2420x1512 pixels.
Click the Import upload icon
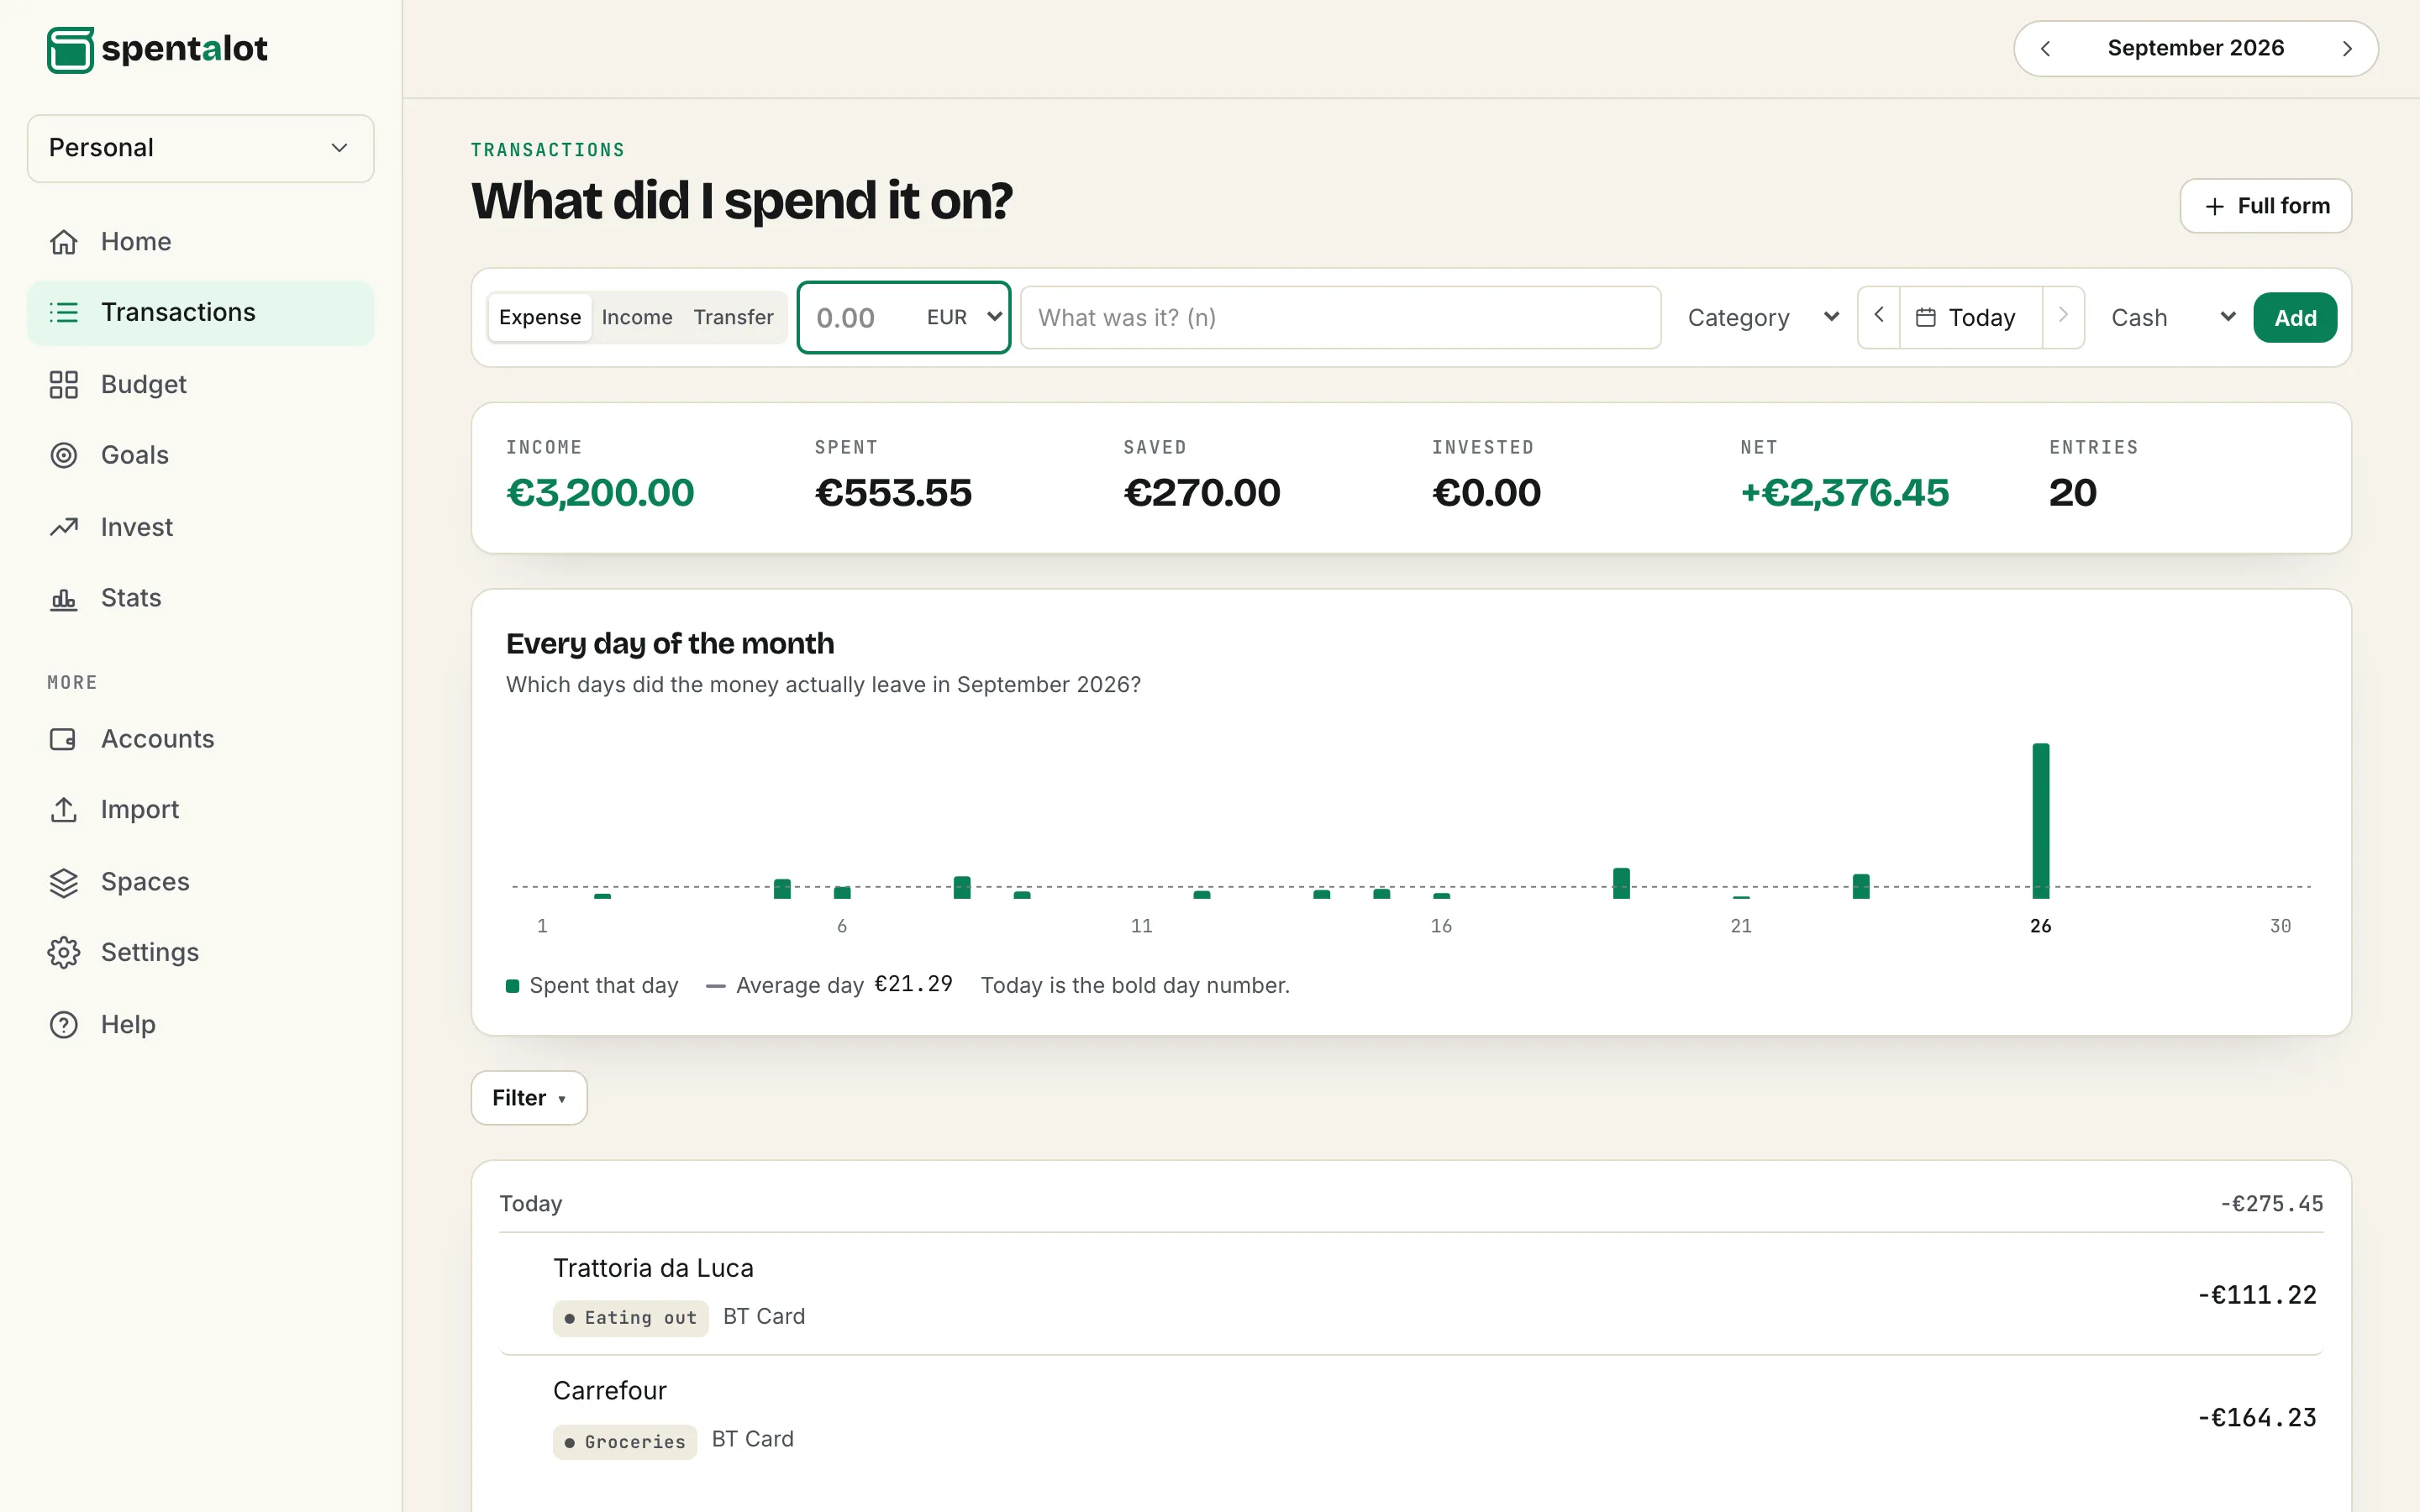tap(64, 810)
